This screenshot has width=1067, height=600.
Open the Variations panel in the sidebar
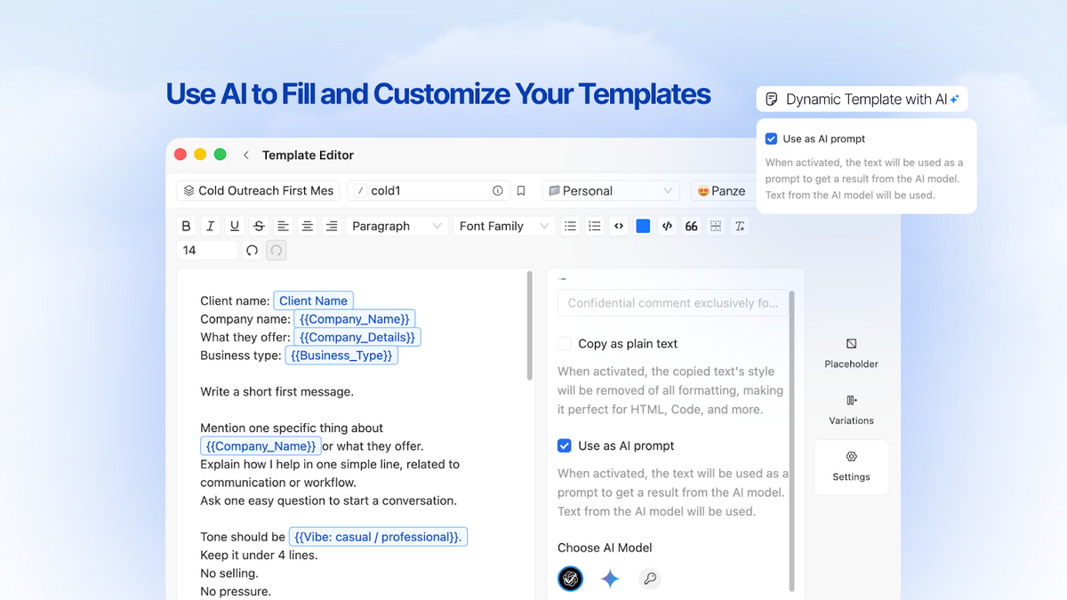851,410
